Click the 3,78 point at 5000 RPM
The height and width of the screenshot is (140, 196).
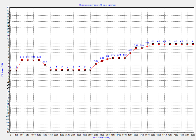125,58
